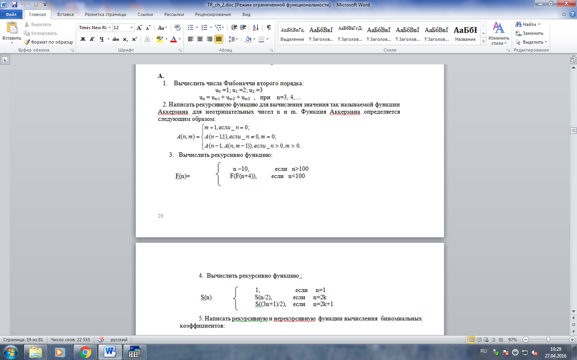Image resolution: width=577 pixels, height=360 pixels.
Task: Toggle superscript (x²) formatting
Action: pos(134,39)
